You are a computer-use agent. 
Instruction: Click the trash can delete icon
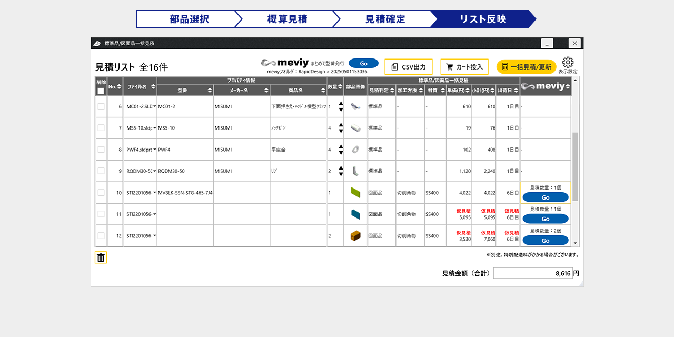[101, 257]
